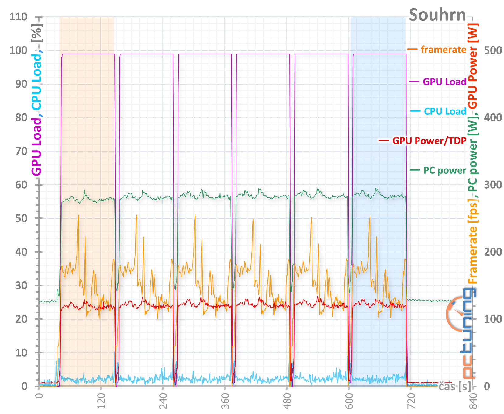The width and height of the screenshot is (504, 414).
Task: Click the "840" time axis tick
Action: (473, 401)
